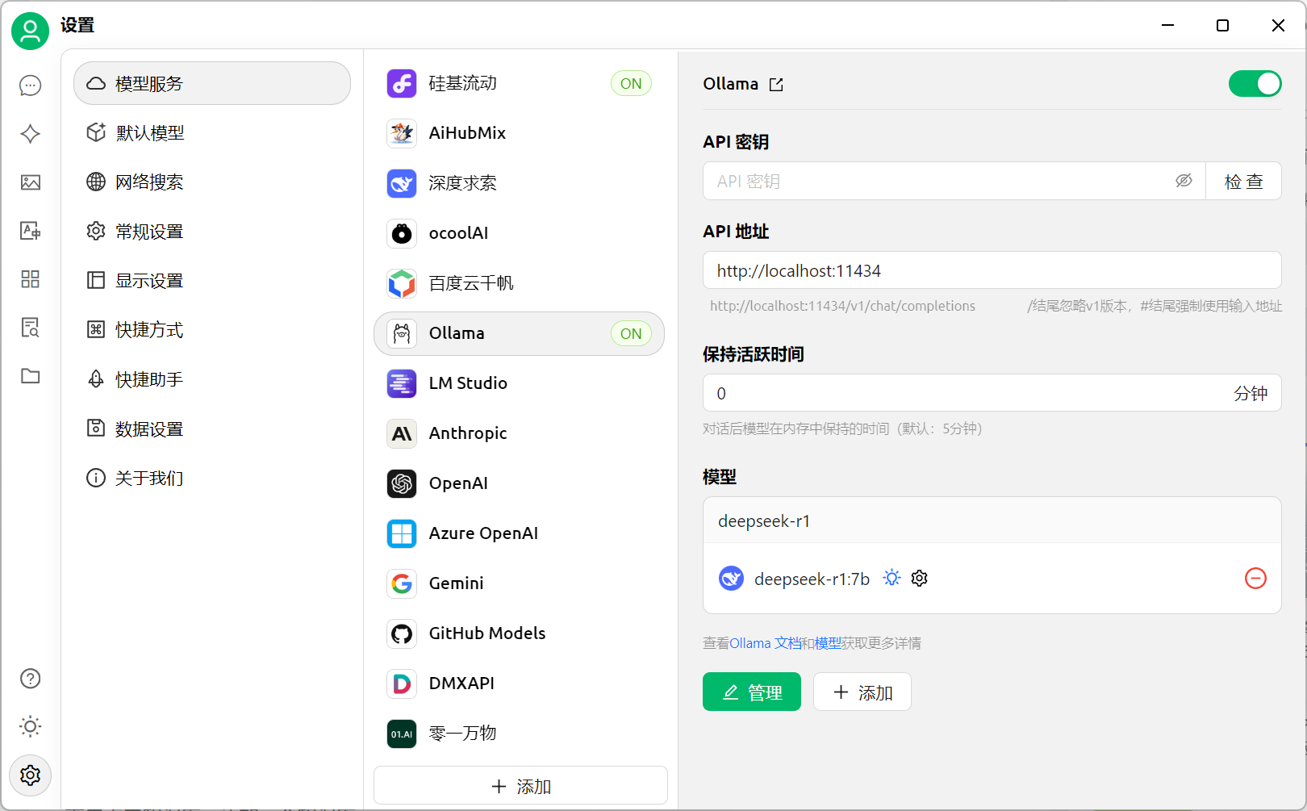Image resolution: width=1307 pixels, height=811 pixels.
Task: Switch theme with the sun icon
Action: pos(31,726)
